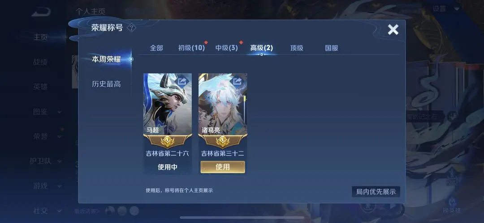
Task: Open the 国服 tab
Action: 332,48
